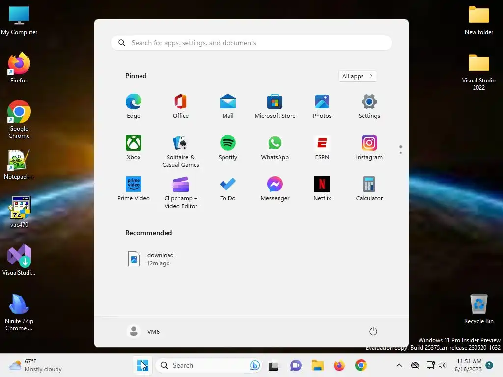Launch the Photos app
The width and height of the screenshot is (503, 377).
point(322,107)
